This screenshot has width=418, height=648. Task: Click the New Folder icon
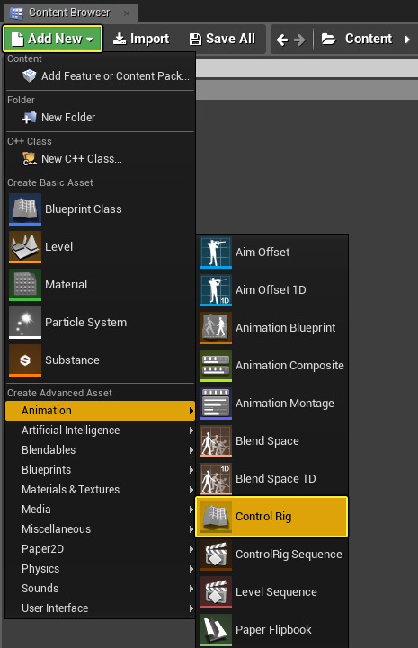[x=29, y=118]
